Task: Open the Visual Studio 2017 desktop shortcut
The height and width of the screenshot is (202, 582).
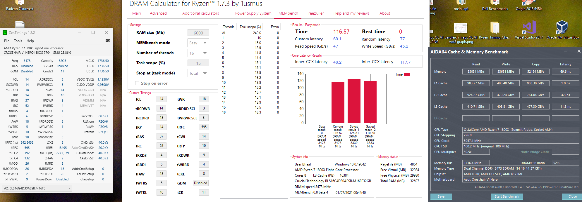Action: pos(529,27)
